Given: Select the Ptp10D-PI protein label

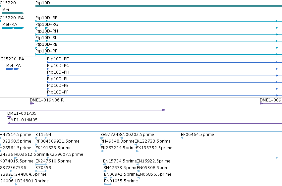Looking at the screenshot, I should pos(57,79).
